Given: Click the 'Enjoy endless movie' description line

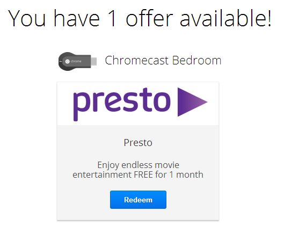Looking at the screenshot, I should (138, 165).
